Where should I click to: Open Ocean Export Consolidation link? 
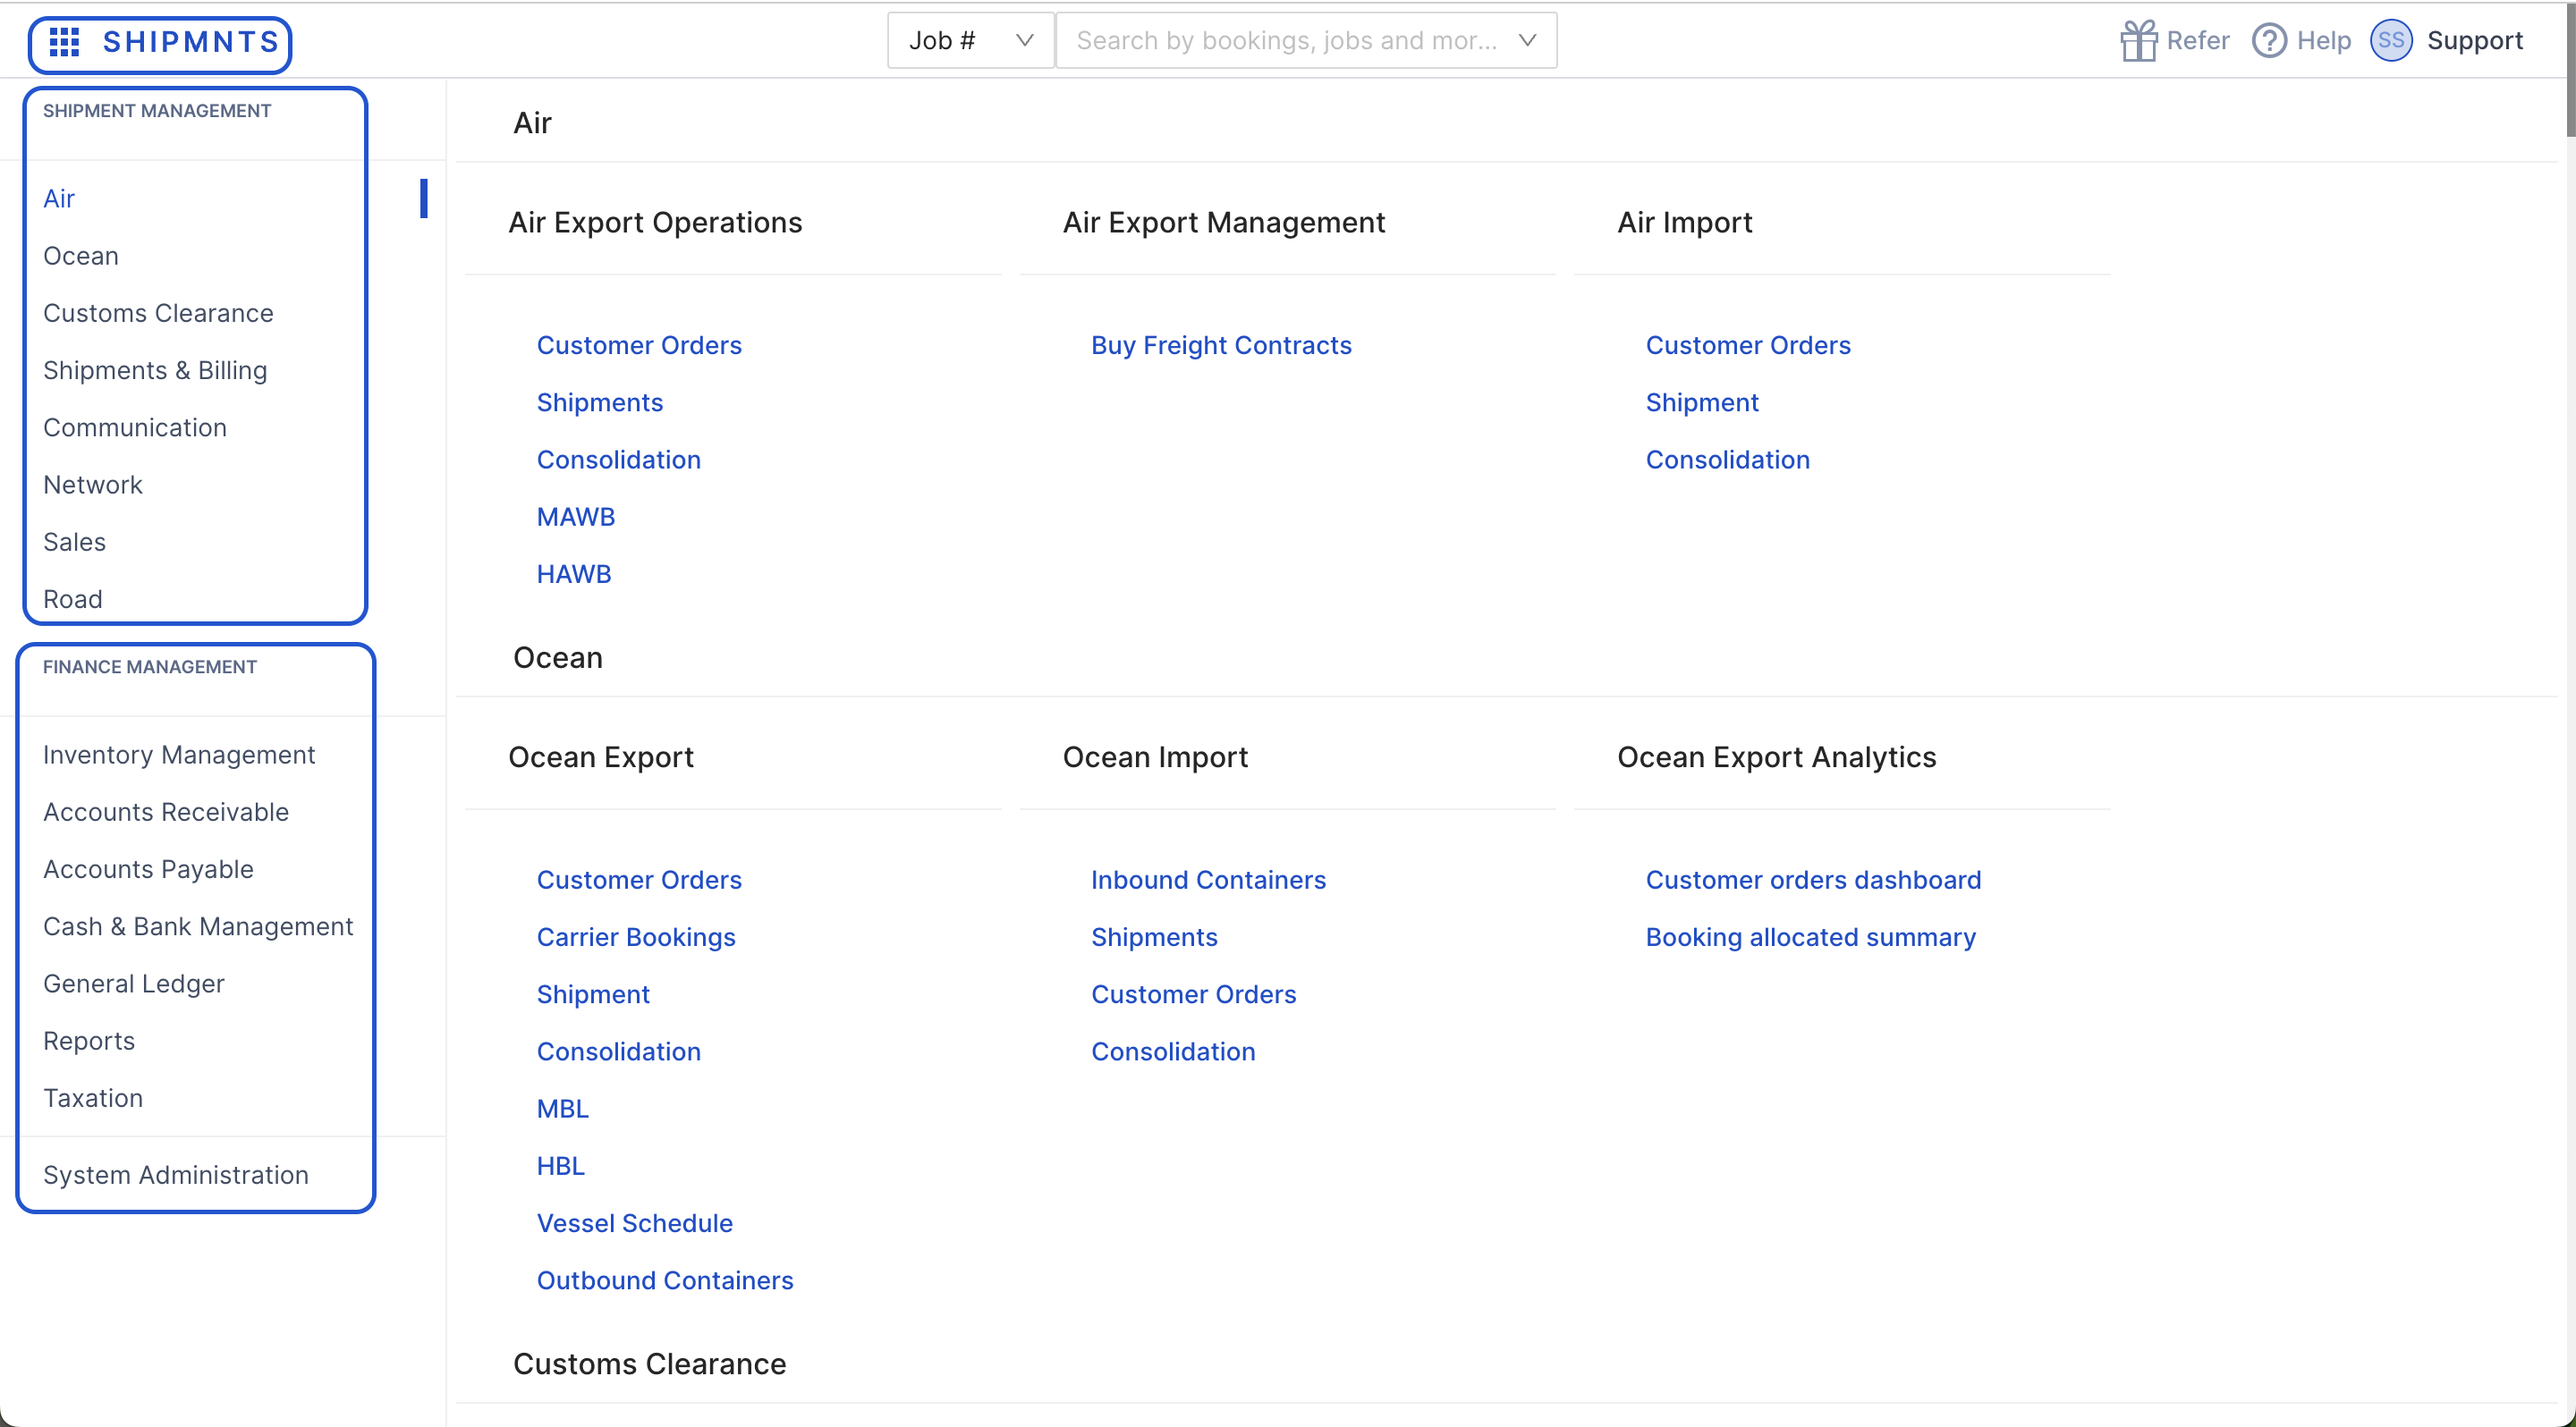(619, 1051)
